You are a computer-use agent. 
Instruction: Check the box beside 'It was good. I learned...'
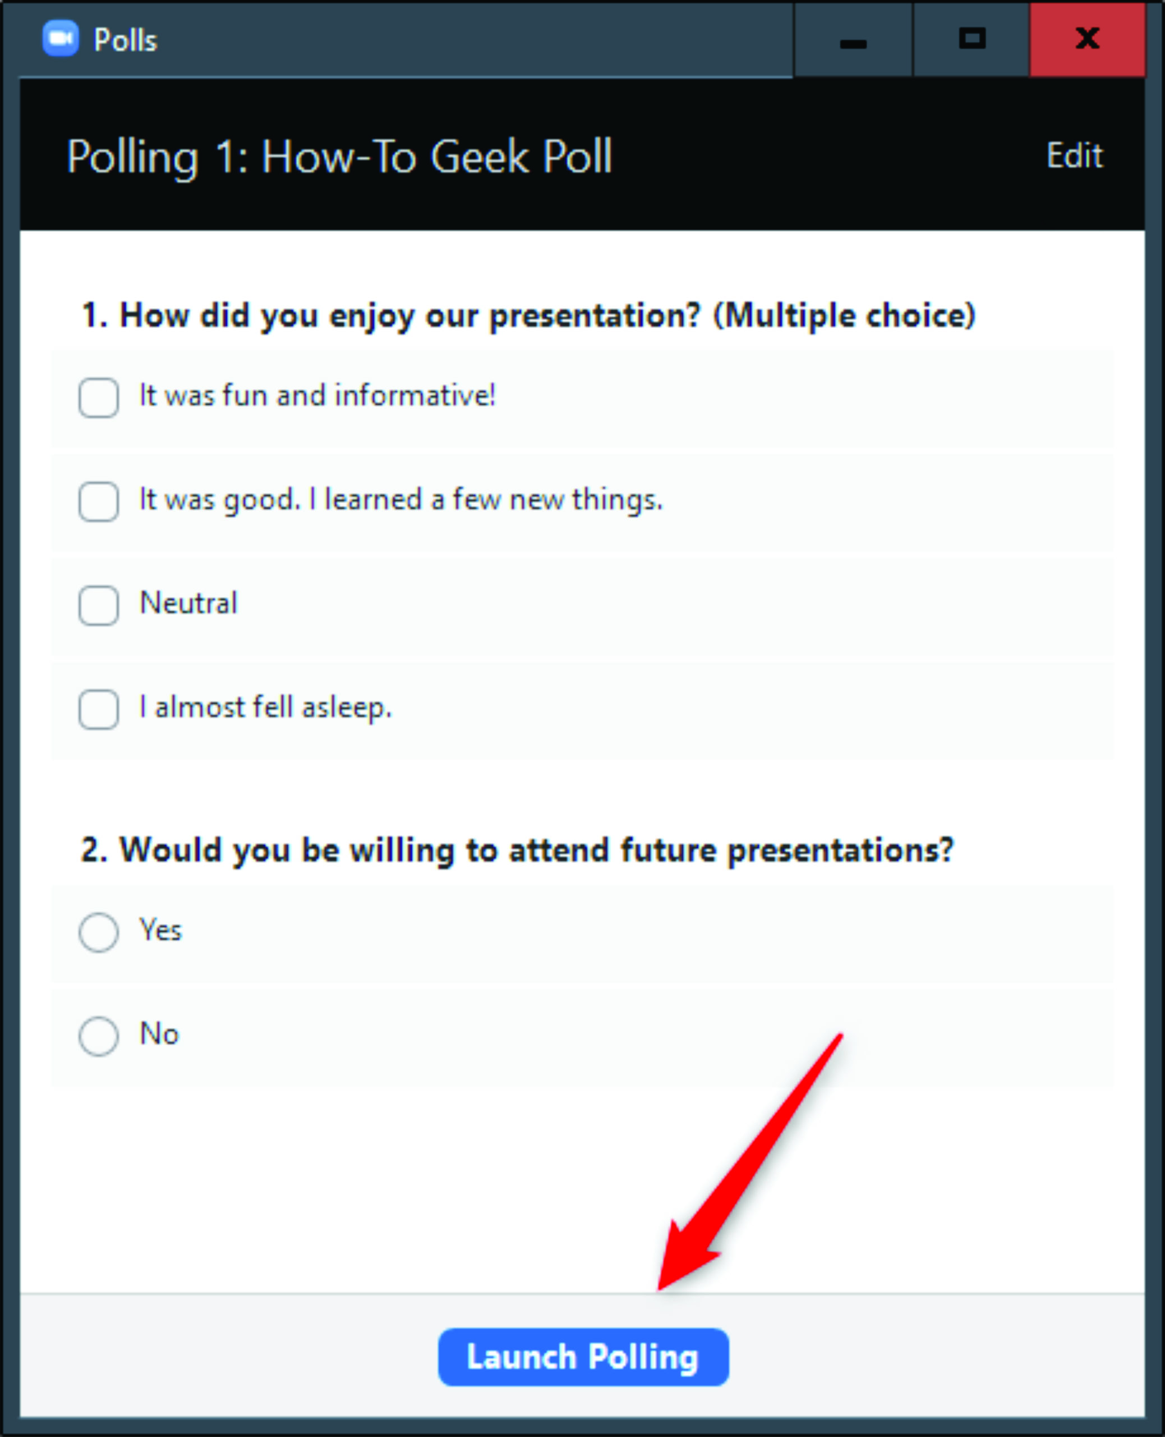click(x=99, y=502)
